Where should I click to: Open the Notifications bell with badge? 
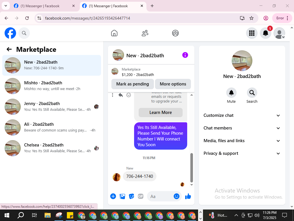point(266,33)
